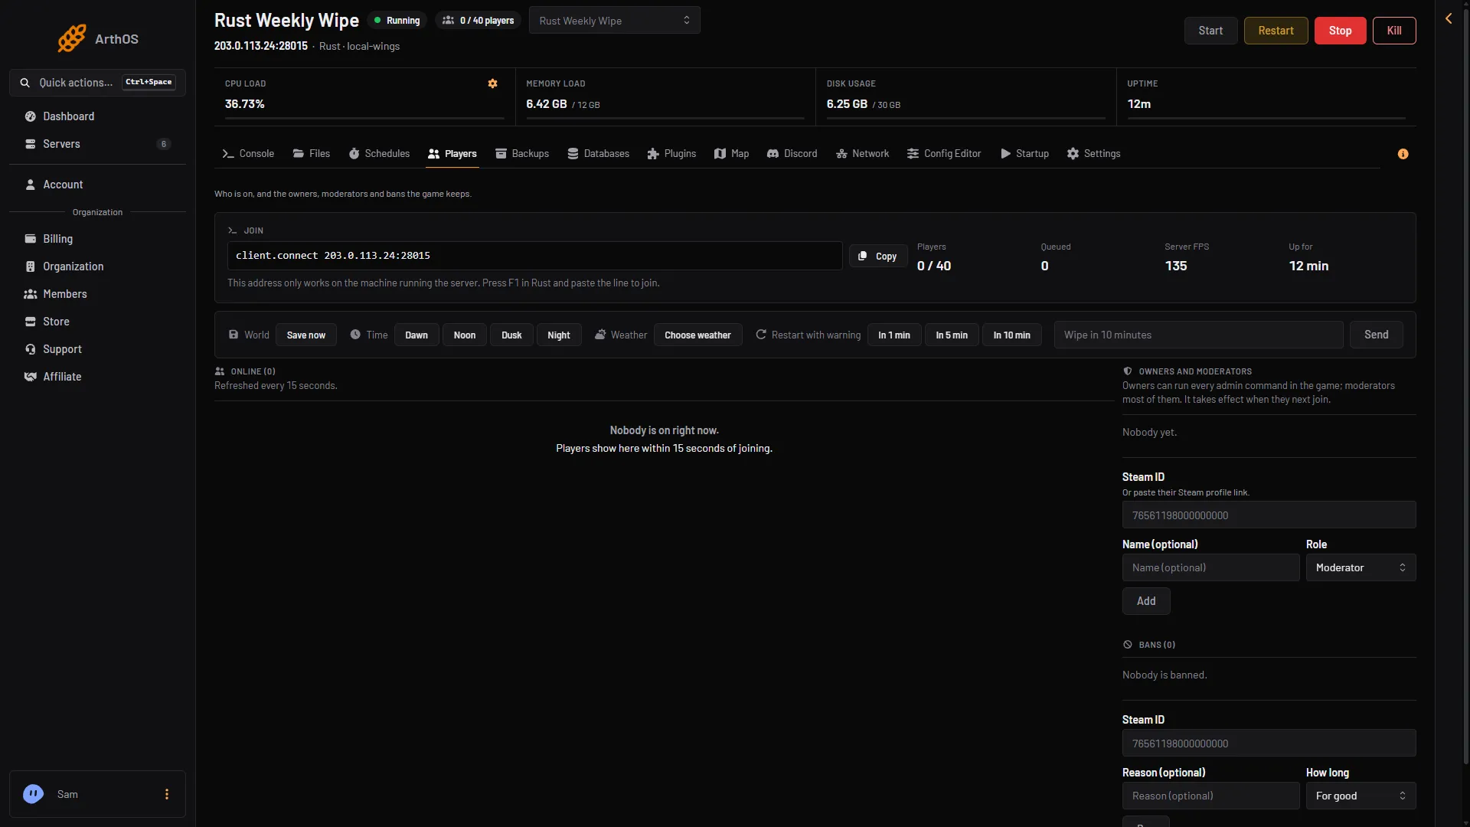Open the Console tab
The width and height of the screenshot is (1470, 827).
pyautogui.click(x=248, y=154)
